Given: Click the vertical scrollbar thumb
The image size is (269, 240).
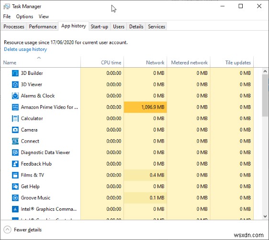Looking at the screenshot, I should pyautogui.click(x=265, y=96).
